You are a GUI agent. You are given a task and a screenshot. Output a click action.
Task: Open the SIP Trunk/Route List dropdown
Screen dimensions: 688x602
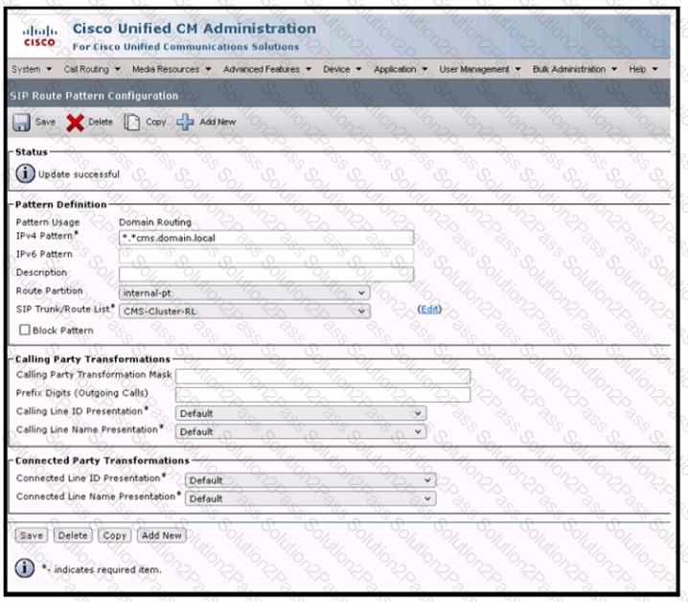pyautogui.click(x=244, y=312)
